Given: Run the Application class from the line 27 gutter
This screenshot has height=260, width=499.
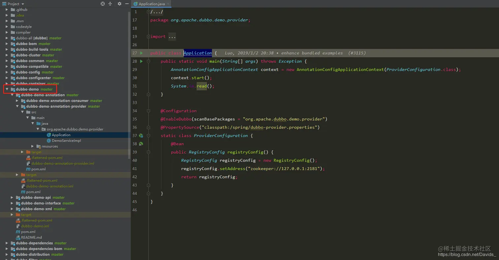Looking at the screenshot, I should coord(141,53).
